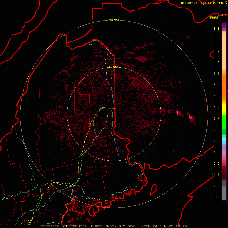Viewport: 228px width, 228px height.
Task: Click the Specific Differential Phase caption text
Action: pos(79,226)
